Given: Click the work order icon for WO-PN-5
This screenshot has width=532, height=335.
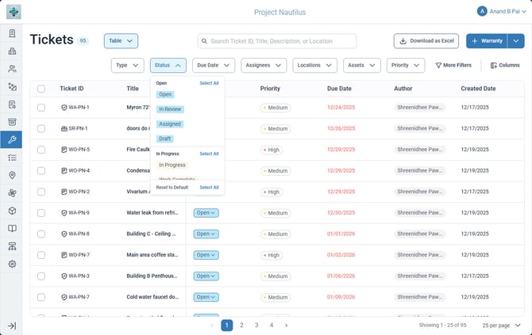Looking at the screenshot, I should pyautogui.click(x=64, y=150).
